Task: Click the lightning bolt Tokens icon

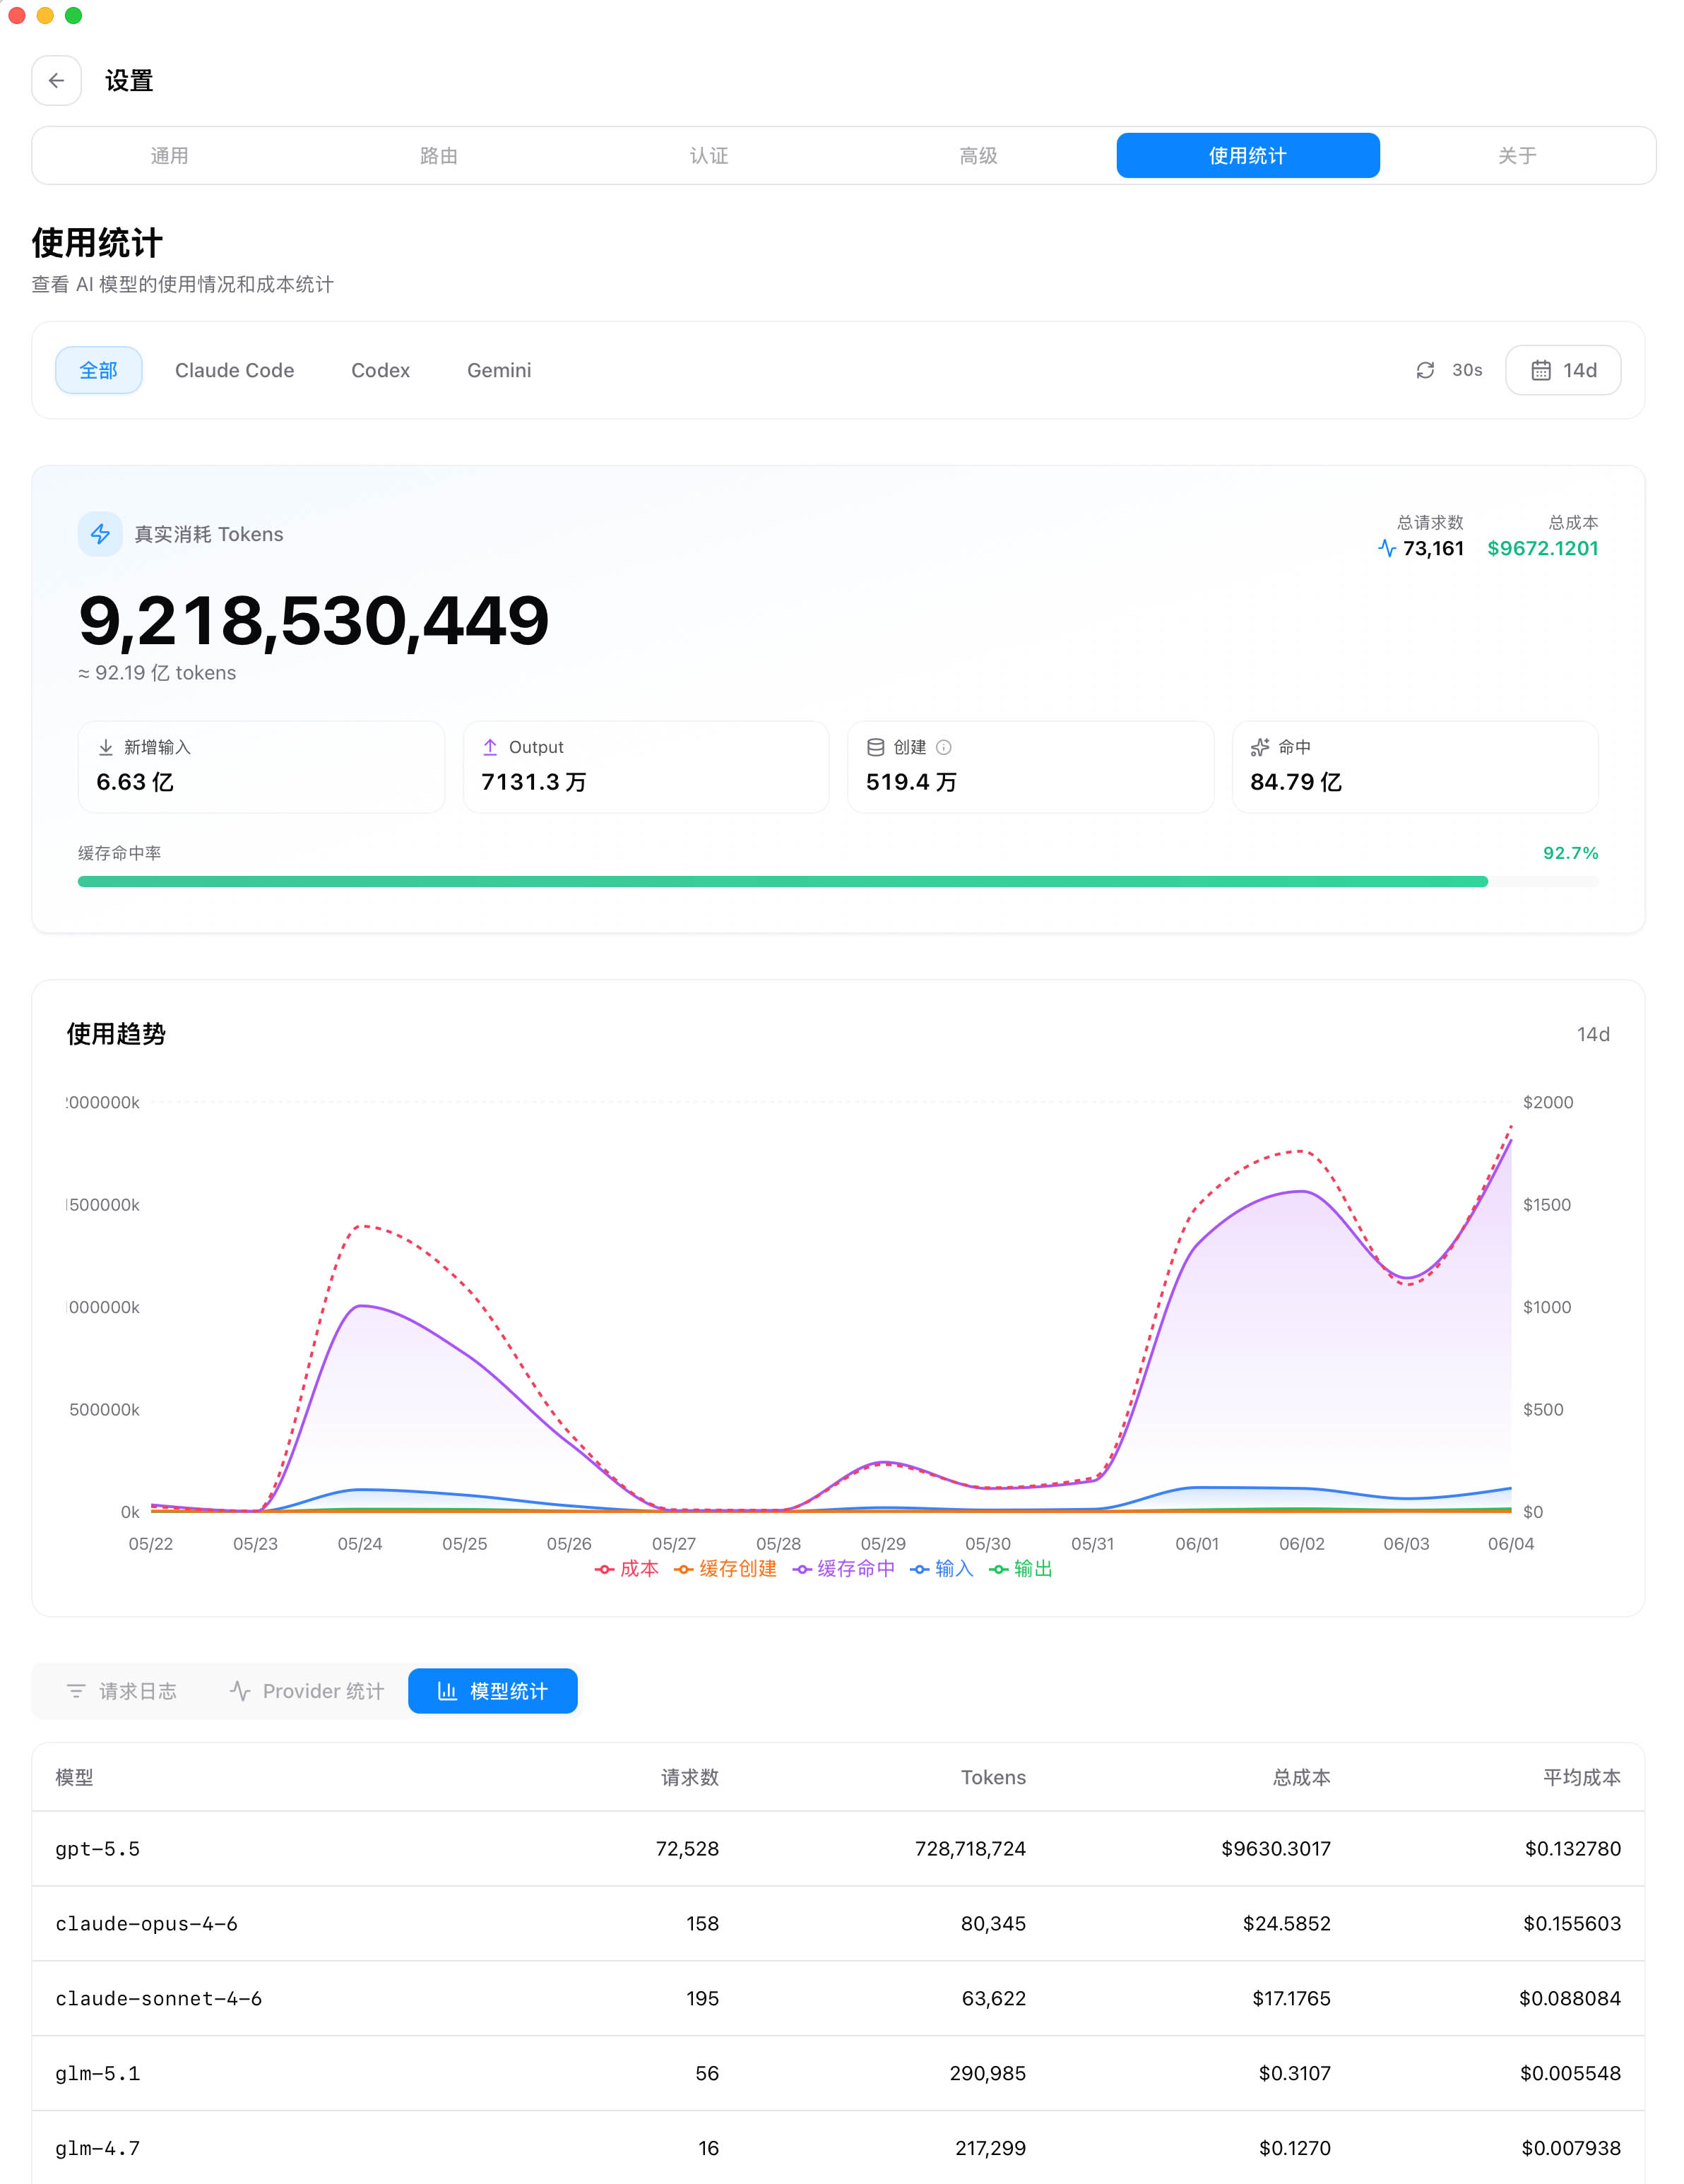Action: 100,534
